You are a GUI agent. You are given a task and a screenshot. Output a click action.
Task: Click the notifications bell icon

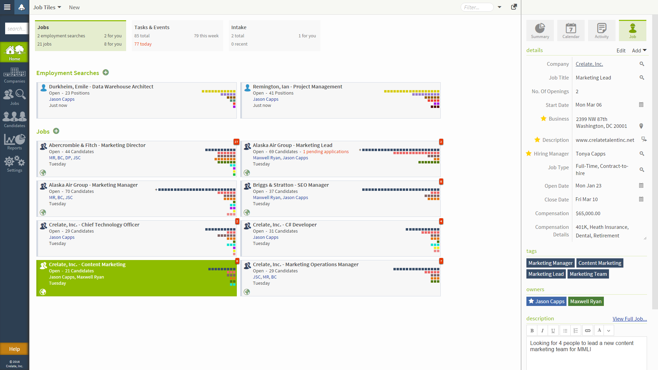point(22,7)
